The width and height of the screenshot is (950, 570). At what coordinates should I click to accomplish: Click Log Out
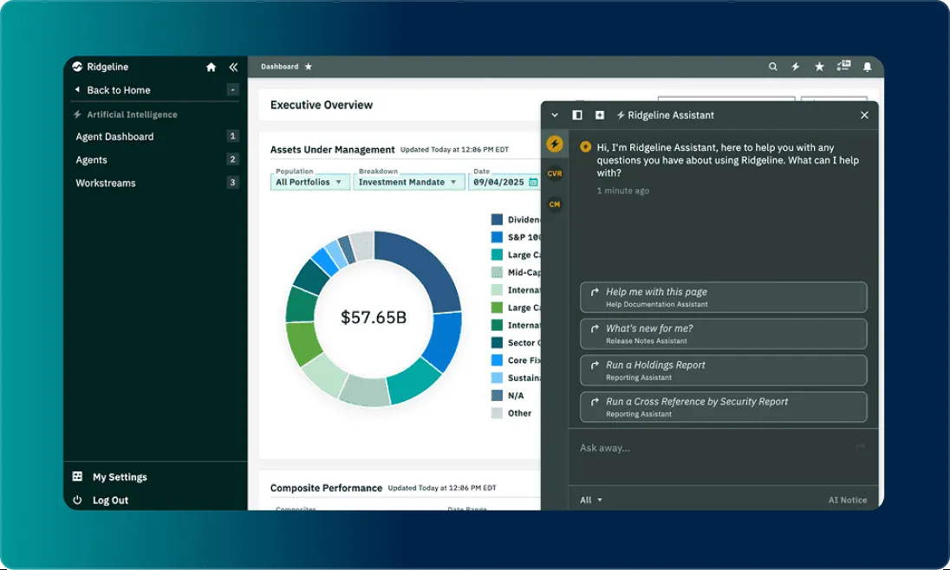[x=110, y=501]
